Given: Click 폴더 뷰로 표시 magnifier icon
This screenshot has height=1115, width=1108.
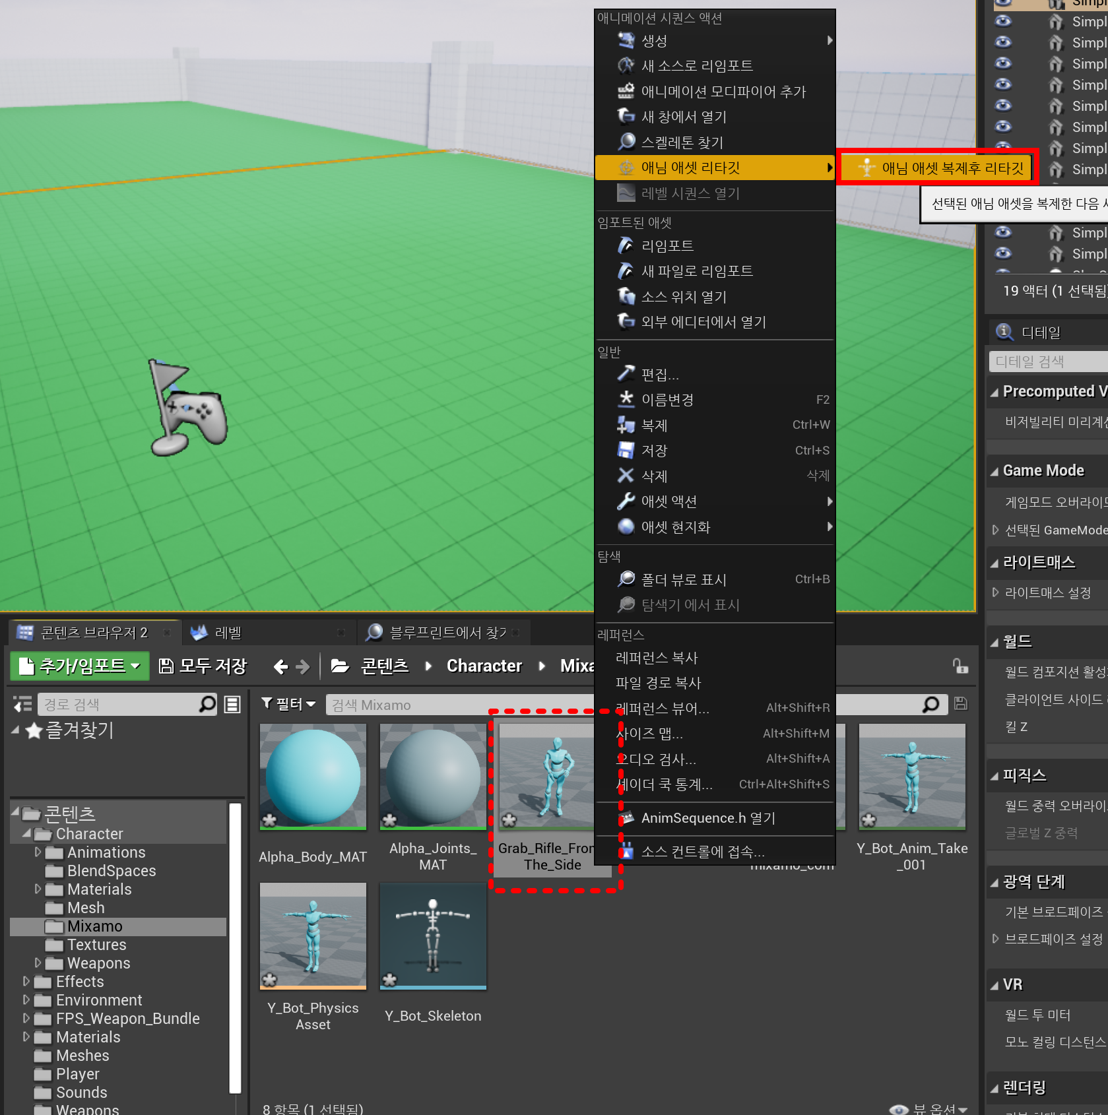Looking at the screenshot, I should click(626, 579).
